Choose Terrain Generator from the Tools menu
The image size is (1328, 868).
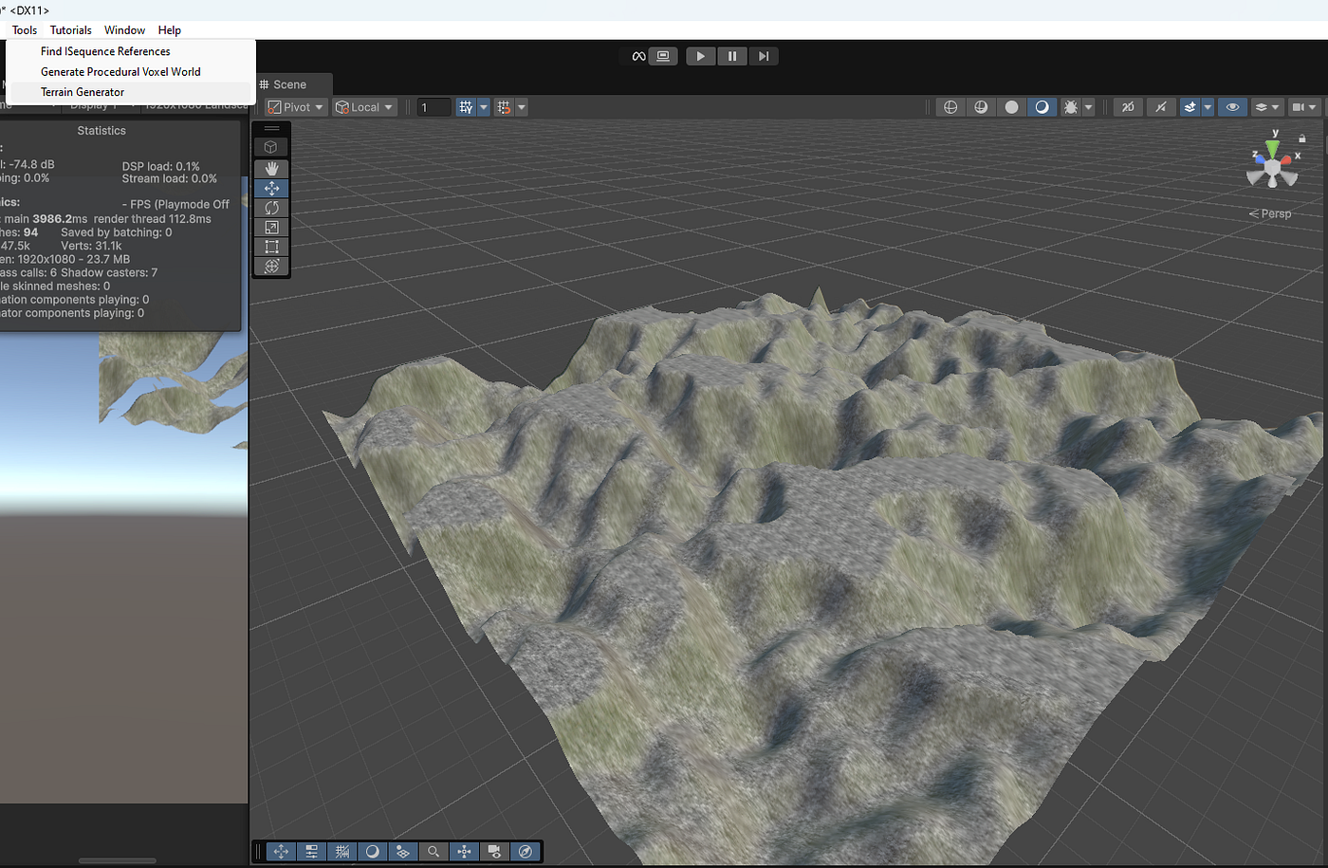point(83,92)
